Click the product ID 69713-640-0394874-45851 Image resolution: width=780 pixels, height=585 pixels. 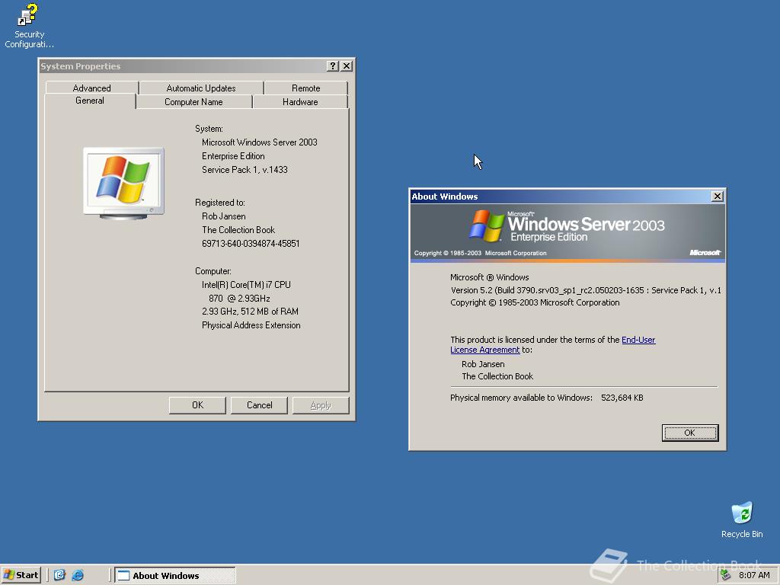251,243
